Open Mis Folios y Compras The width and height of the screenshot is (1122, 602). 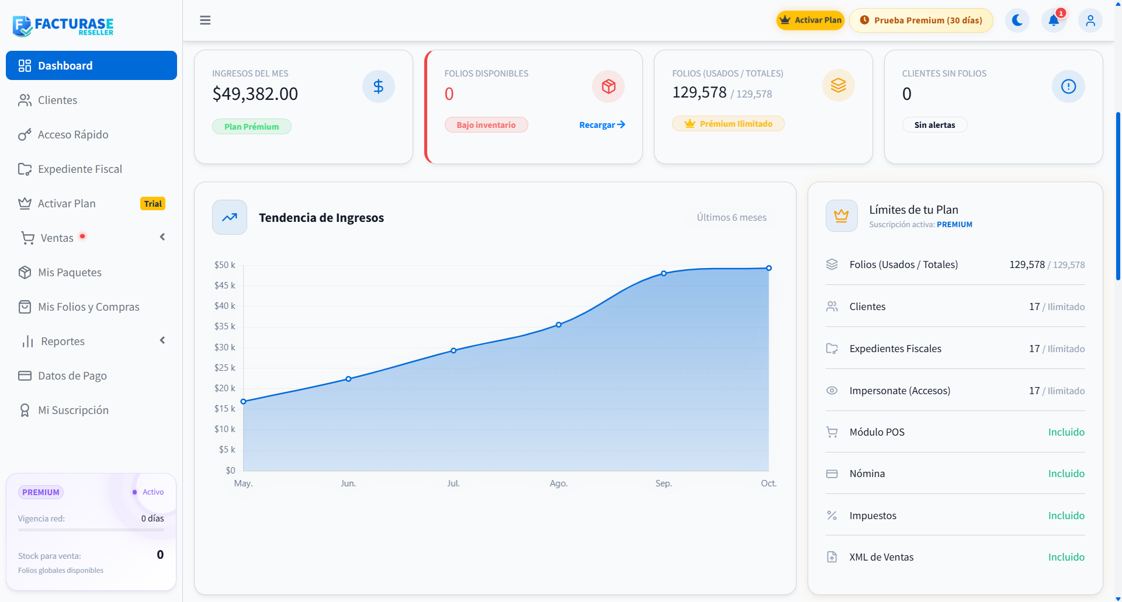(x=91, y=307)
